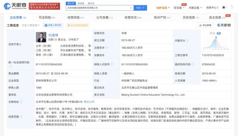Click the yellow change-notification button
The width and height of the screenshot is (238, 136).
(x=78, y=25)
